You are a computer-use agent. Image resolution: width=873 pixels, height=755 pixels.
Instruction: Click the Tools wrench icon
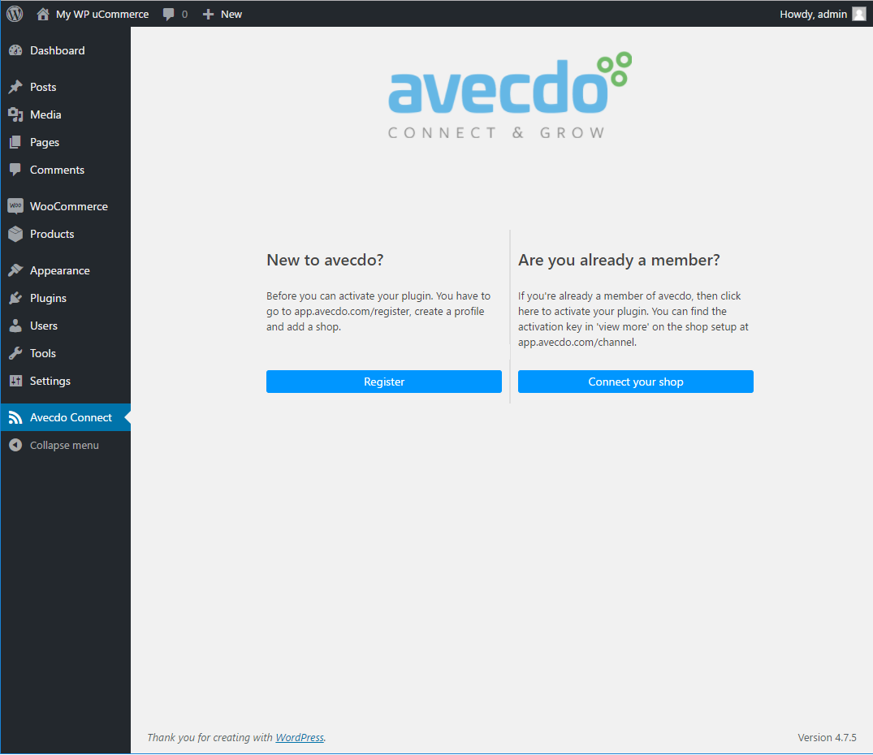tap(15, 353)
